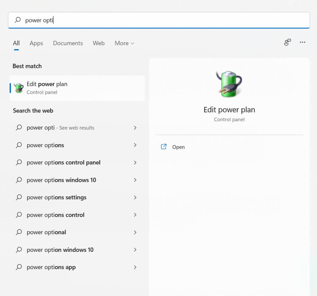The width and height of the screenshot is (317, 296).
Task: Open the three-dot options menu
Action: point(302,42)
